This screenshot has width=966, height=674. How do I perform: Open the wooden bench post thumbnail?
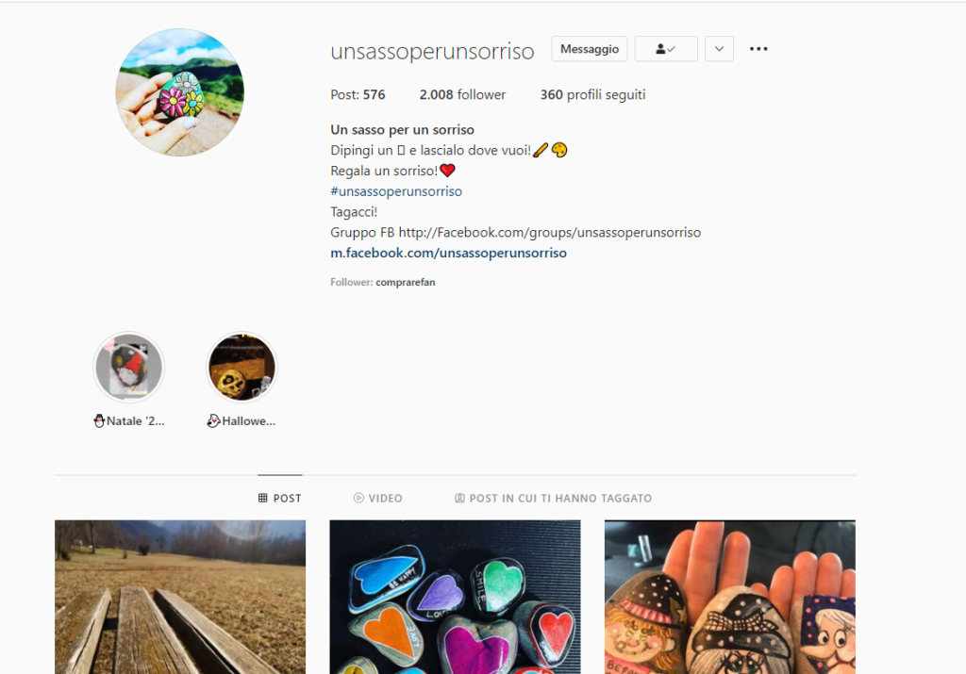180,597
